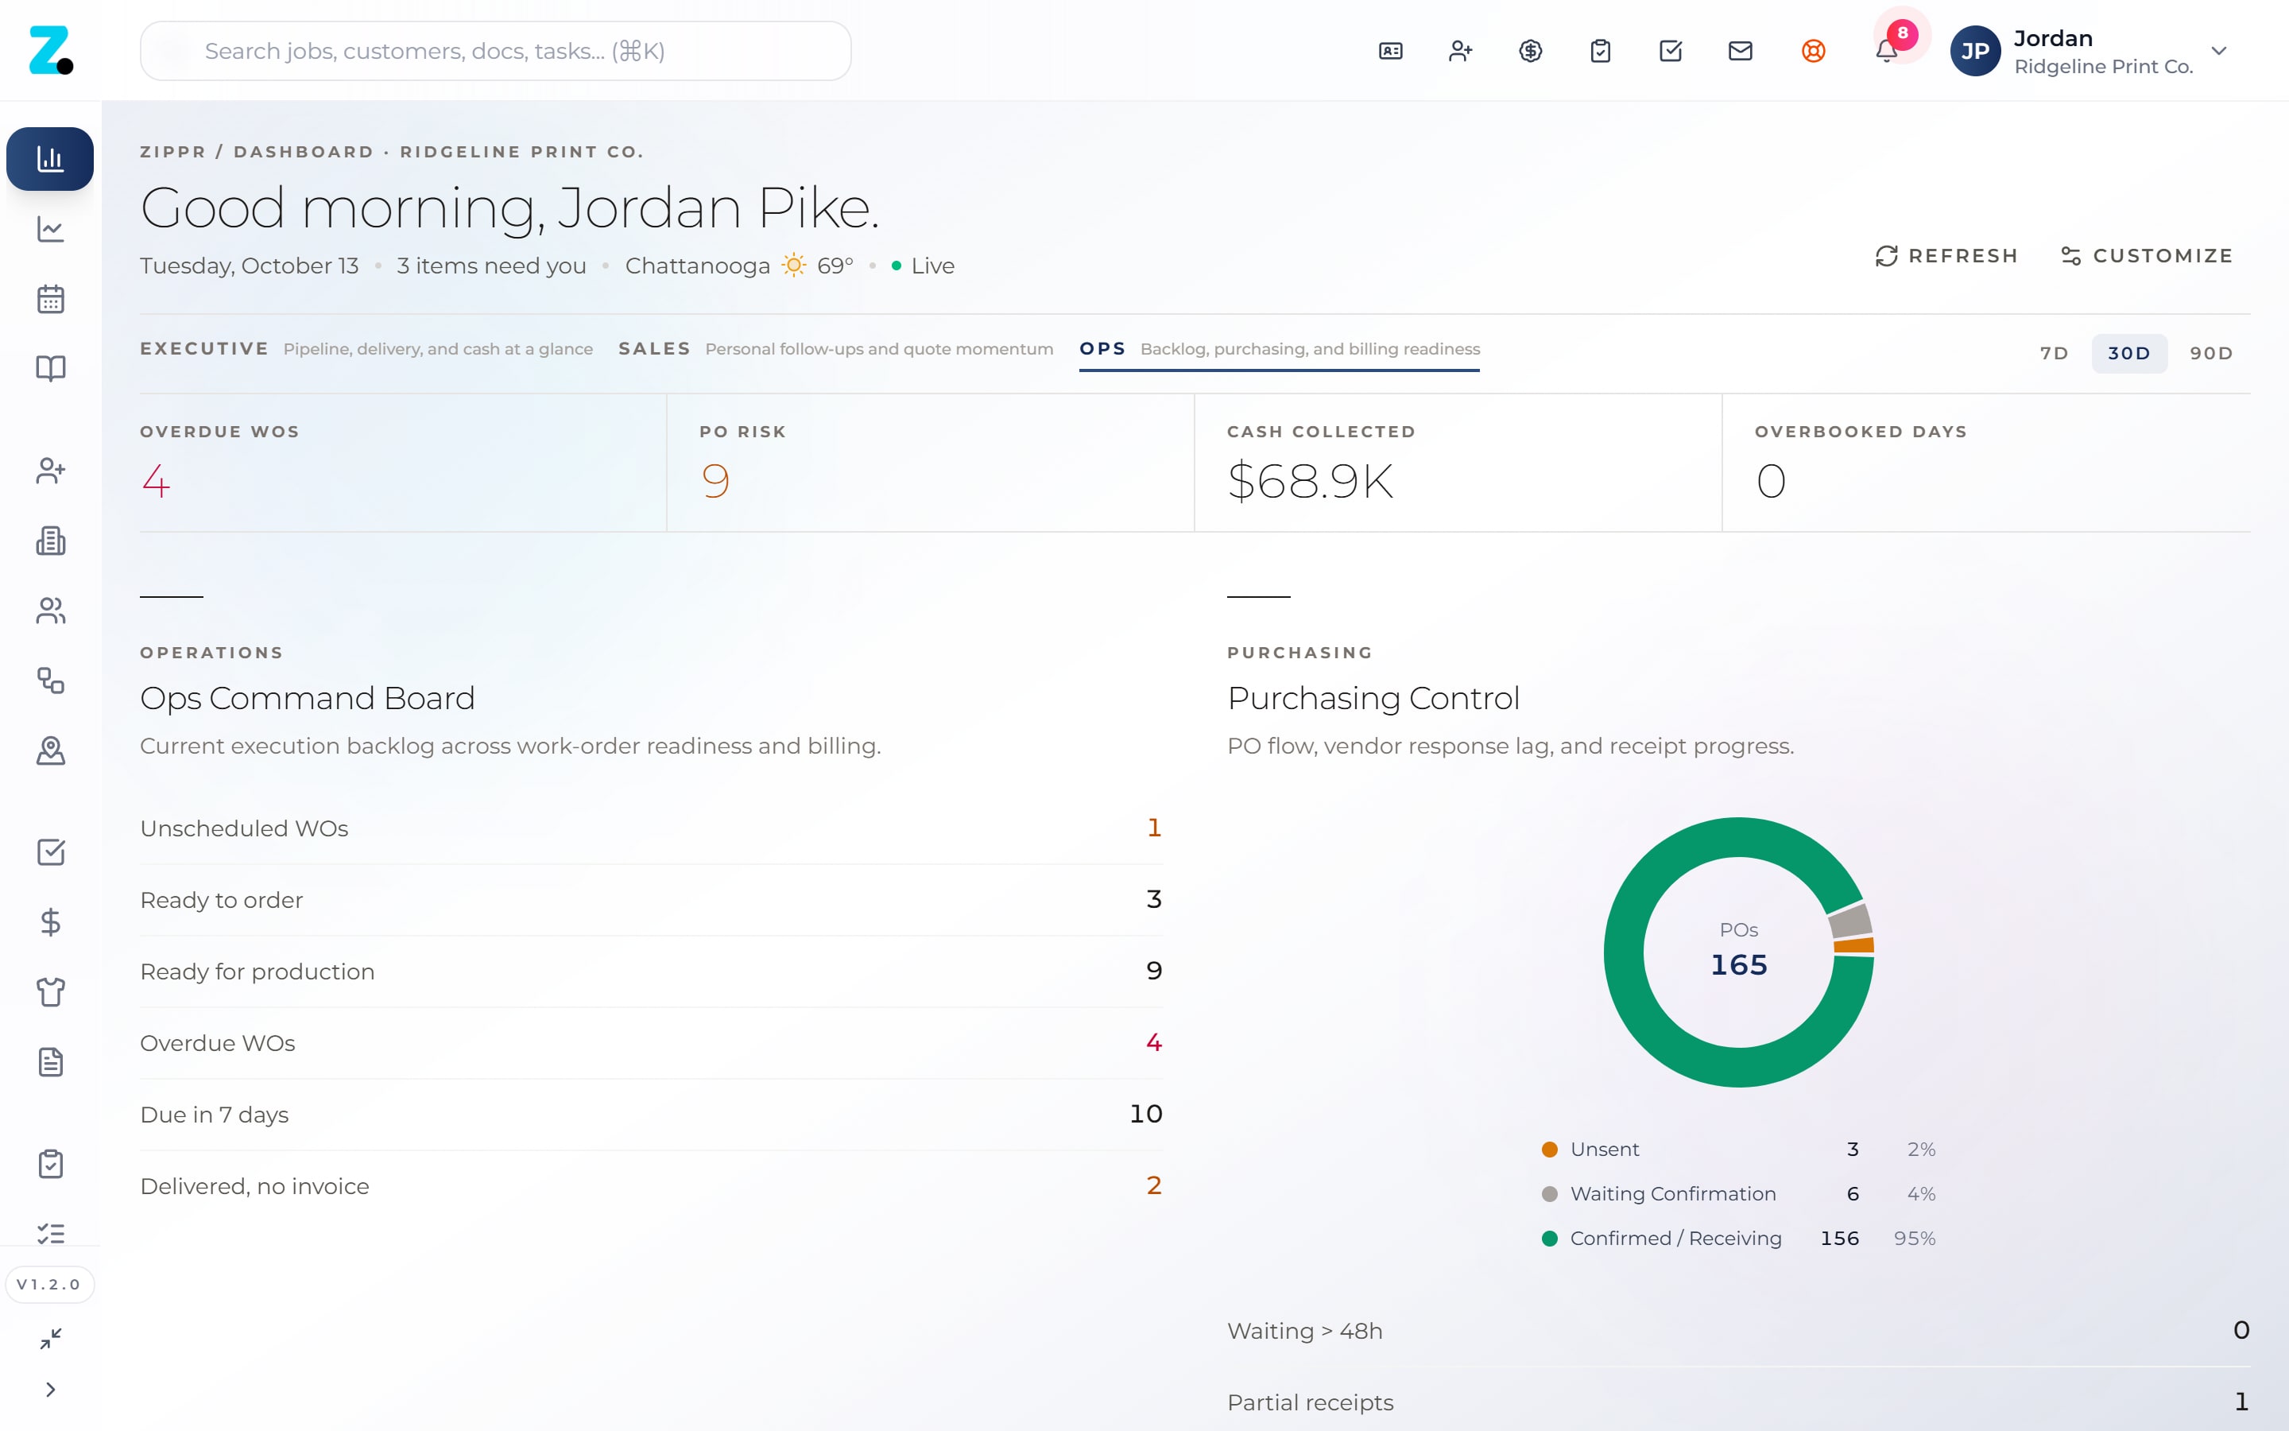
Task: Open the document page sidebar icon
Action: 50,1062
